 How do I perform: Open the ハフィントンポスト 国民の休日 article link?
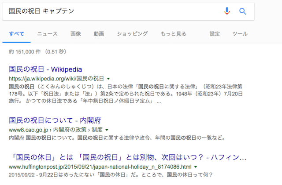pyautogui.click(x=127, y=157)
